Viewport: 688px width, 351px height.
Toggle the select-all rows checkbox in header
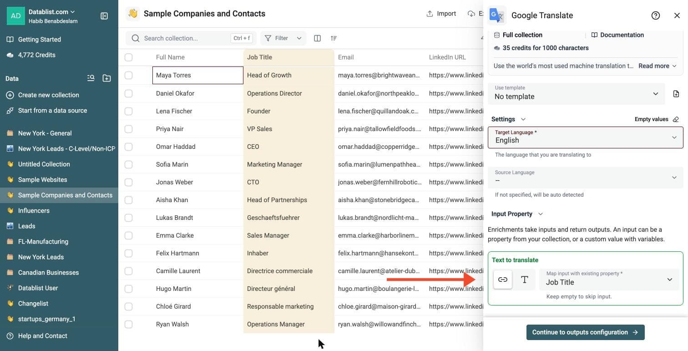(129, 57)
